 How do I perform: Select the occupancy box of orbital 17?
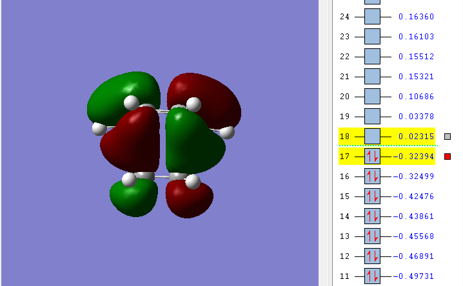click(372, 157)
